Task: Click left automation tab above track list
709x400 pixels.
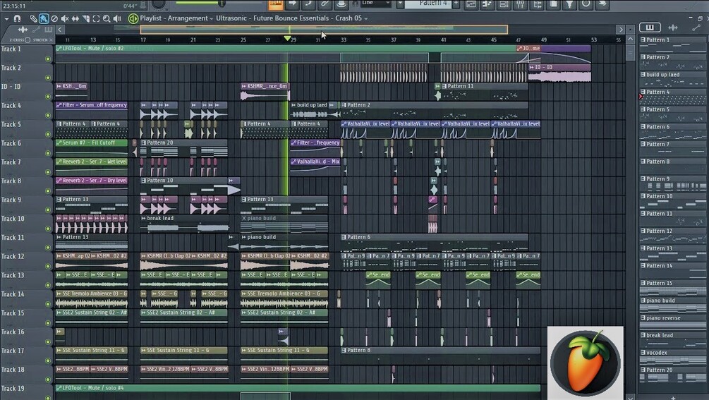Action: point(36,30)
